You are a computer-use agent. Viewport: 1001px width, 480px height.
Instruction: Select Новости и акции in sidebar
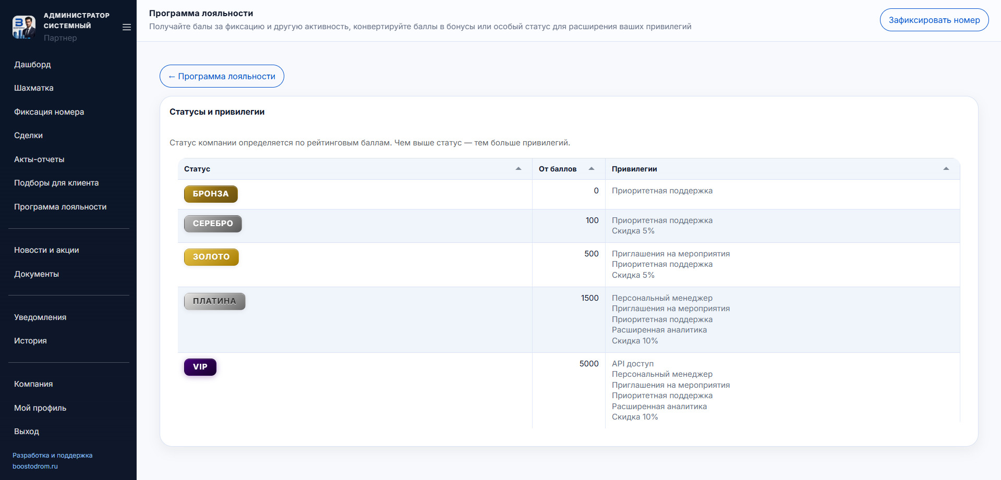[46, 250]
